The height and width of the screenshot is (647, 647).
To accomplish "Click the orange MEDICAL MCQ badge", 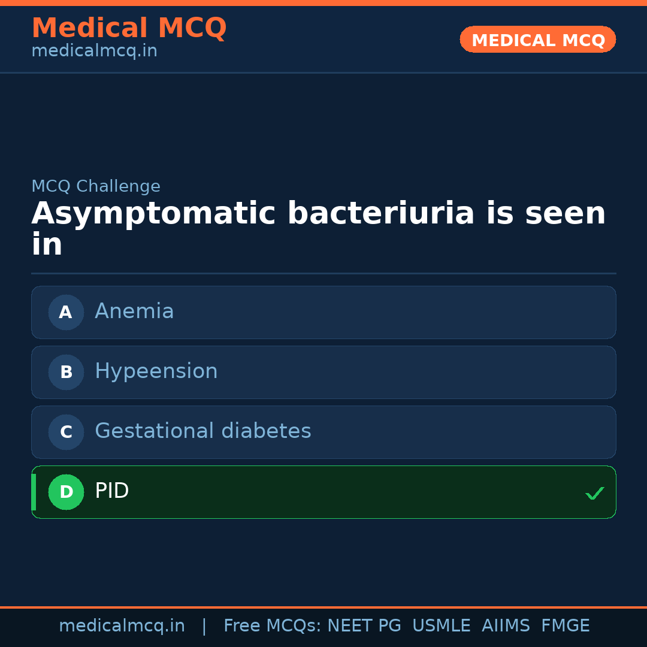I will pos(537,40).
